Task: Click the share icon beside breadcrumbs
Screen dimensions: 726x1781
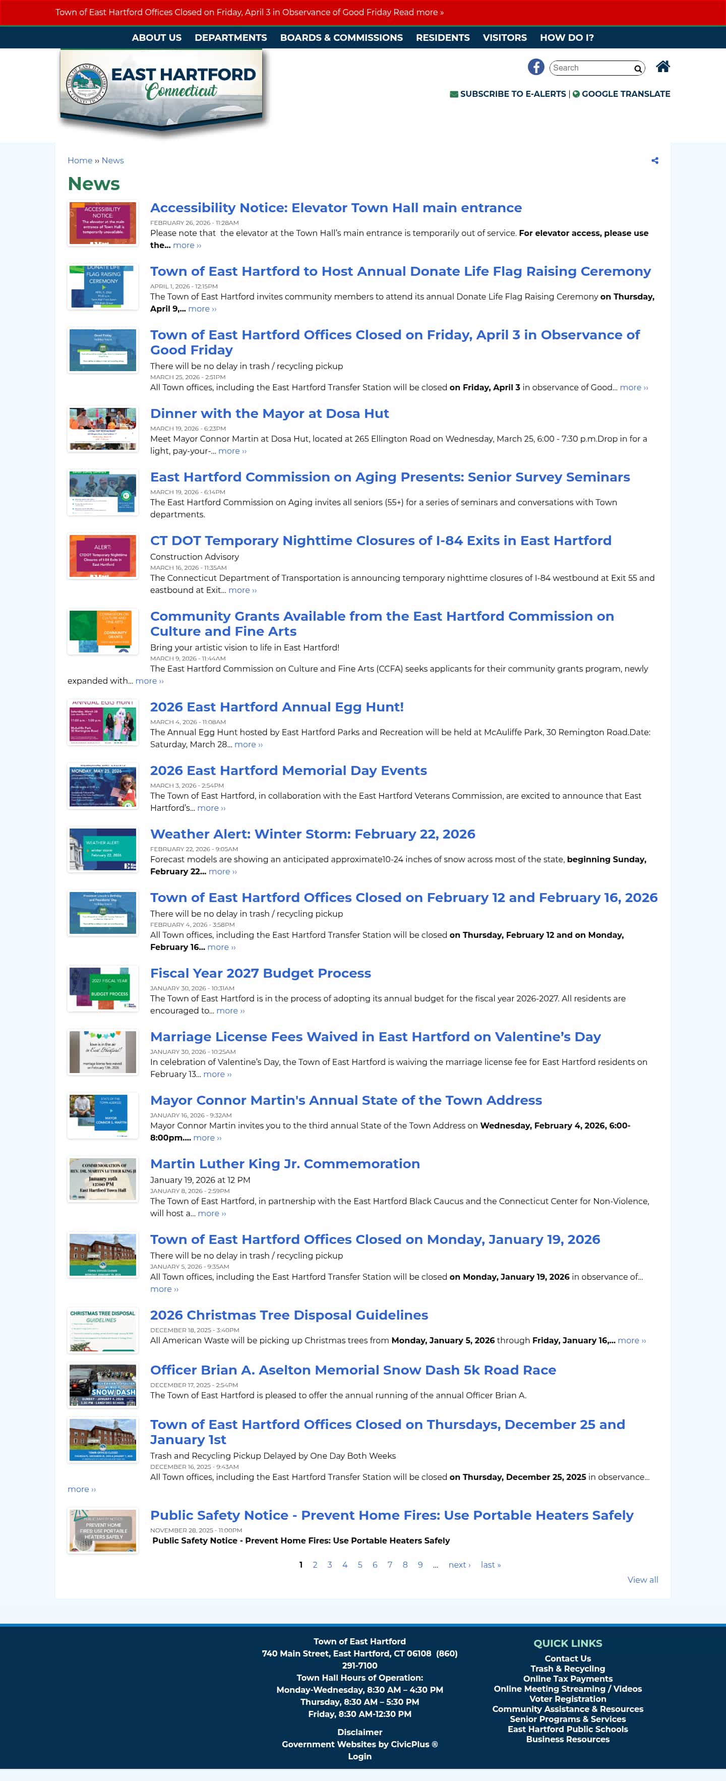Action: tap(655, 160)
